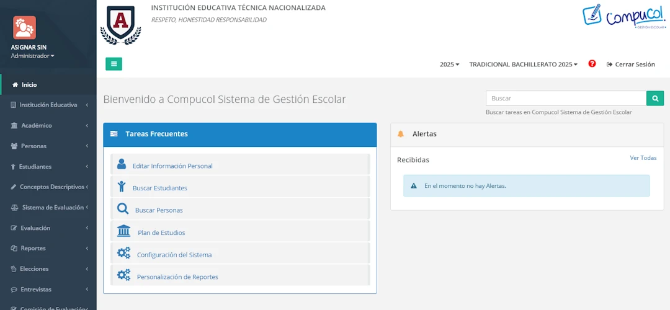Click the gears icon of Personalización de Reportes
Screen dimensions: 670x310
124,275
